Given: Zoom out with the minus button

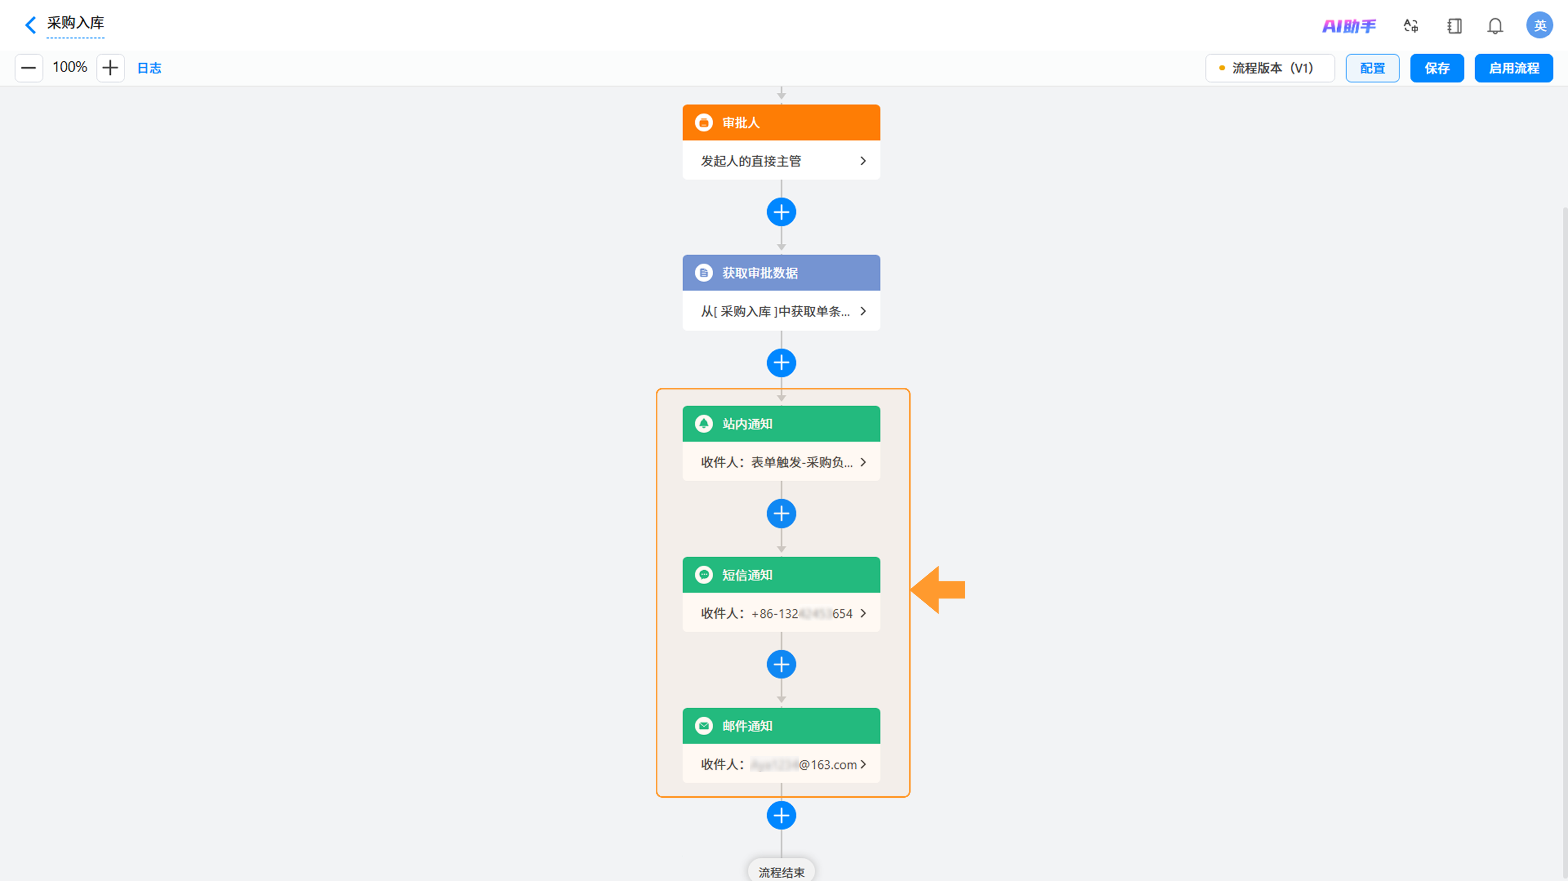Looking at the screenshot, I should [x=29, y=67].
